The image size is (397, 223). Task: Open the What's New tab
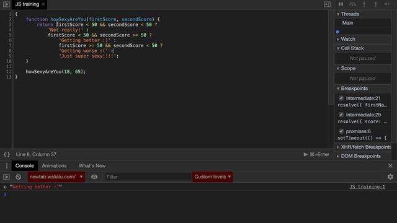92,166
